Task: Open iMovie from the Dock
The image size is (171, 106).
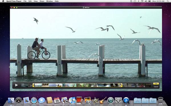Action: point(95,100)
